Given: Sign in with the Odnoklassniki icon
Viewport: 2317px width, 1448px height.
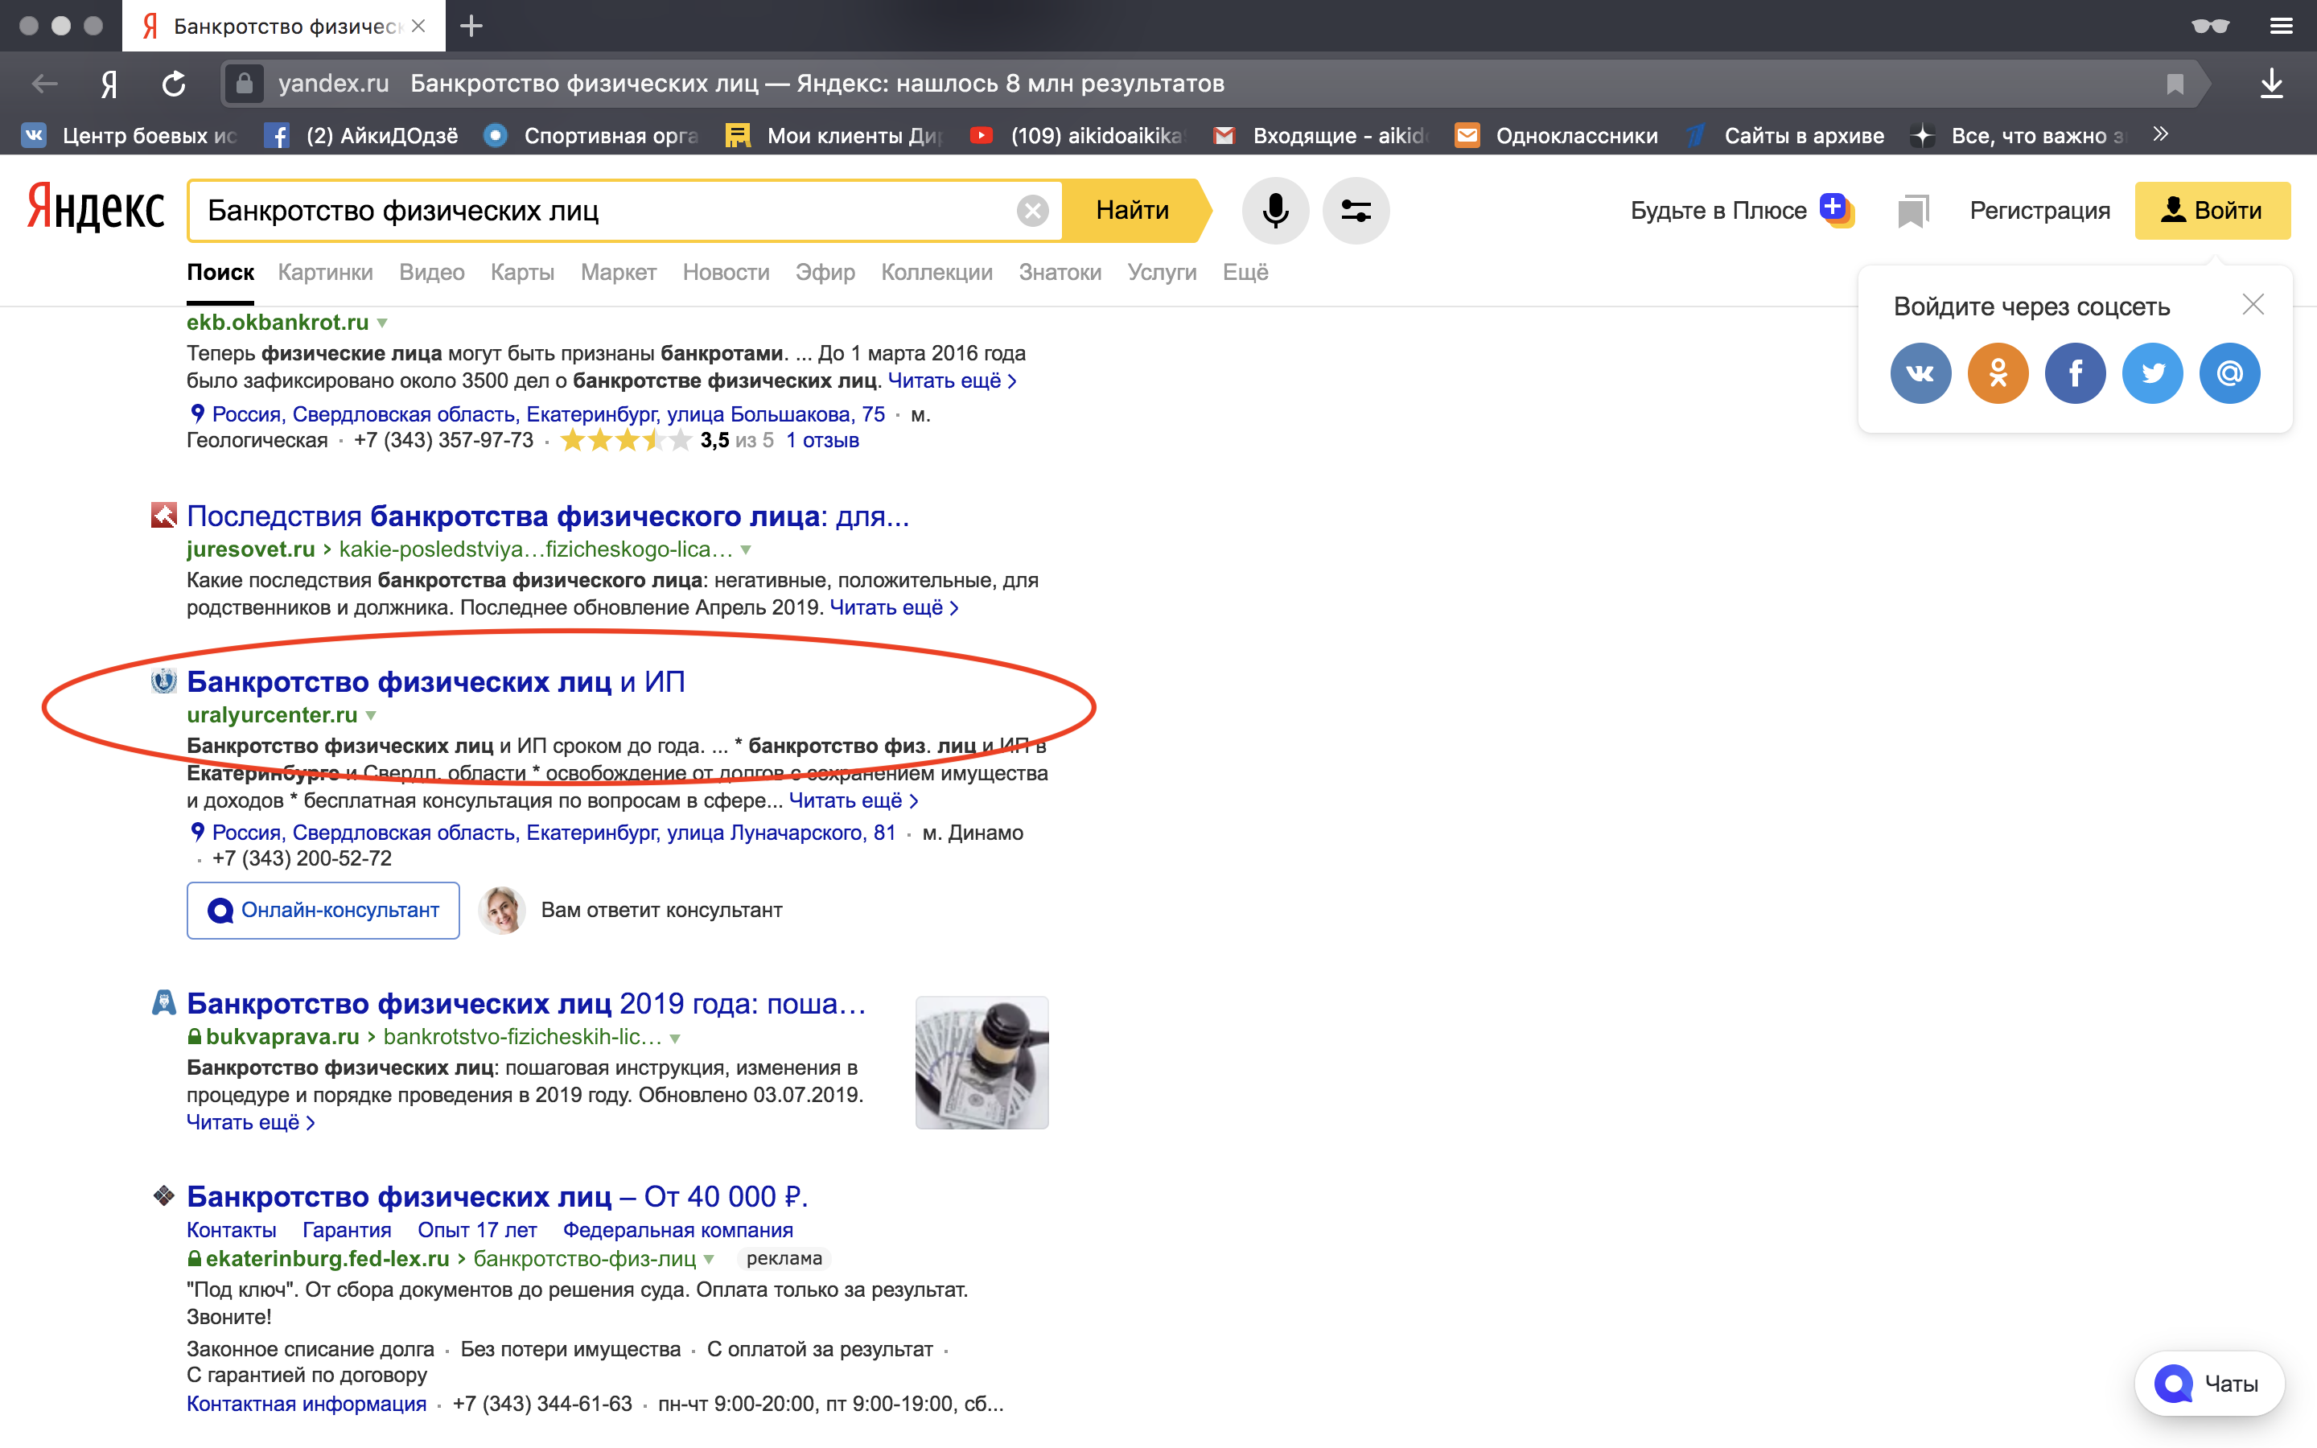Looking at the screenshot, I should coord(1998,372).
